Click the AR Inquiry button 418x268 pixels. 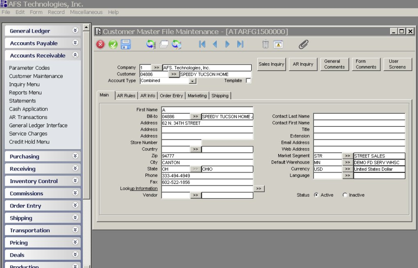[303, 64]
